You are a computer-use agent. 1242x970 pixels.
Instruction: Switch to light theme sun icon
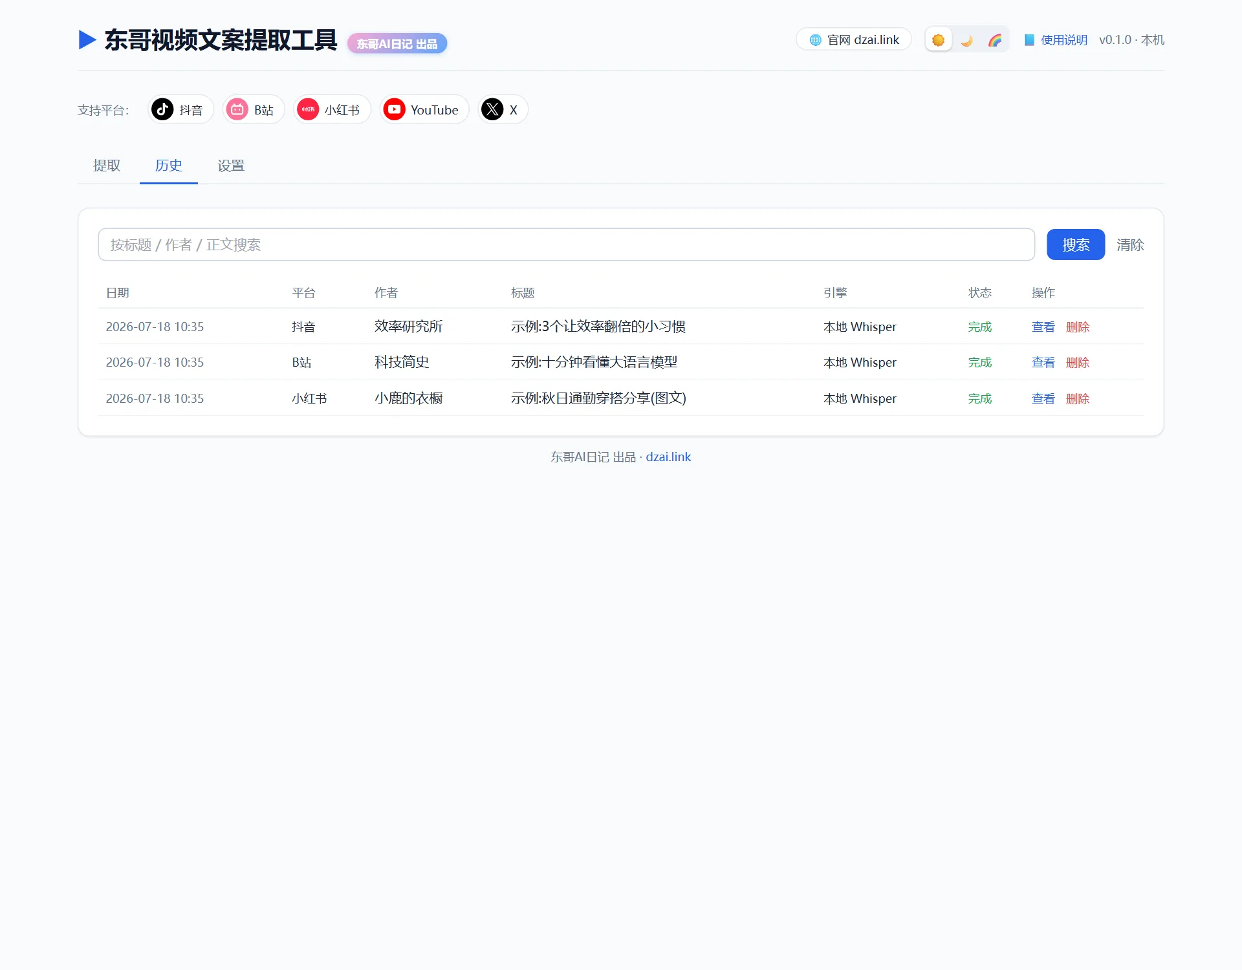pos(938,40)
